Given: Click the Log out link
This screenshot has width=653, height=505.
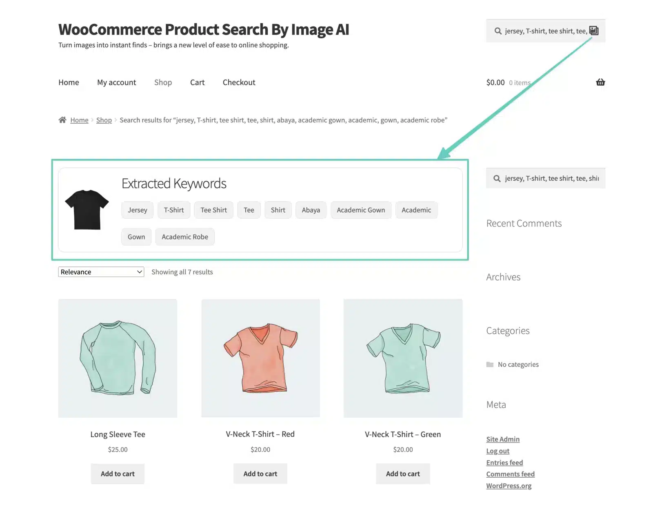Looking at the screenshot, I should click(x=498, y=451).
